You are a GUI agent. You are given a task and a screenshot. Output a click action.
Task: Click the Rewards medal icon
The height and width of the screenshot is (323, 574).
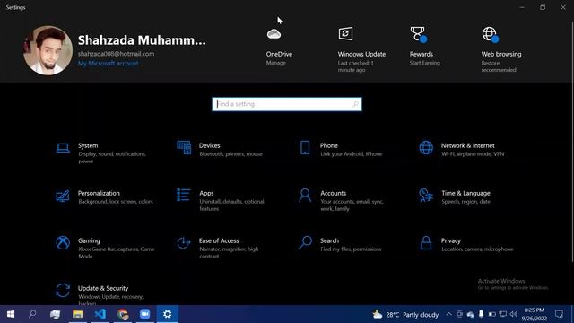[x=418, y=34]
